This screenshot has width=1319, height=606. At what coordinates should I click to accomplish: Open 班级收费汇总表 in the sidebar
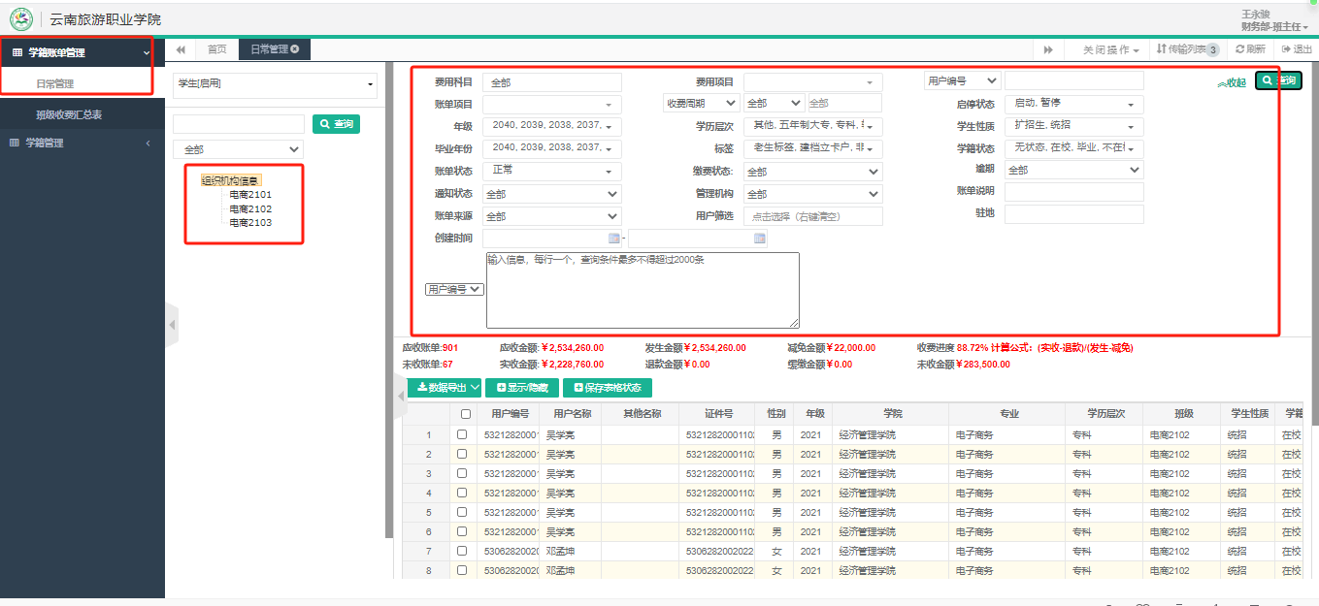tap(69, 114)
